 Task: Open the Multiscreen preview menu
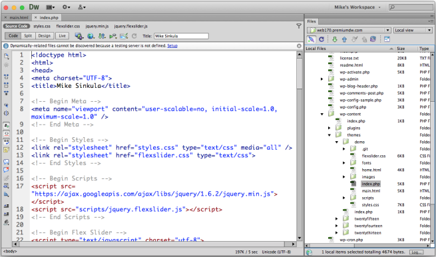79,36
